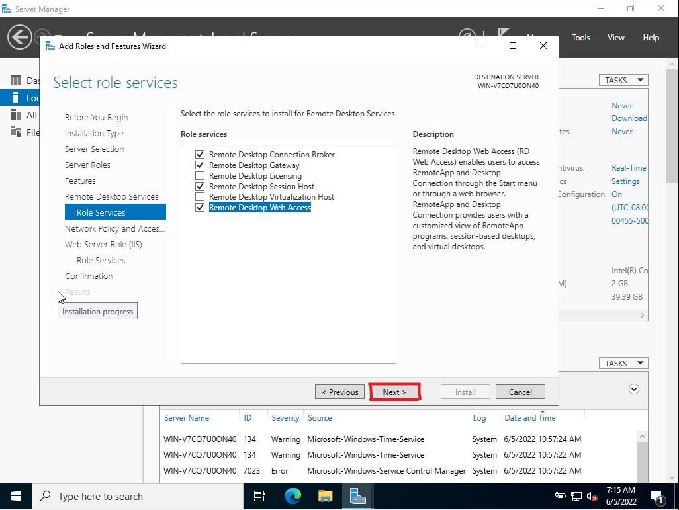Go to Web Server Role (IIS) step

click(x=103, y=245)
